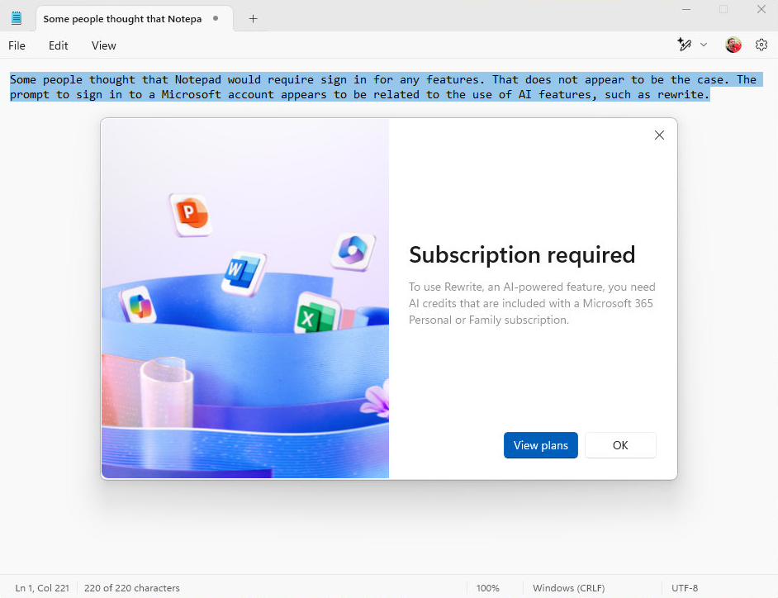Click the PowerPoint icon in dialog artwork
This screenshot has width=778, height=598.
(190, 215)
